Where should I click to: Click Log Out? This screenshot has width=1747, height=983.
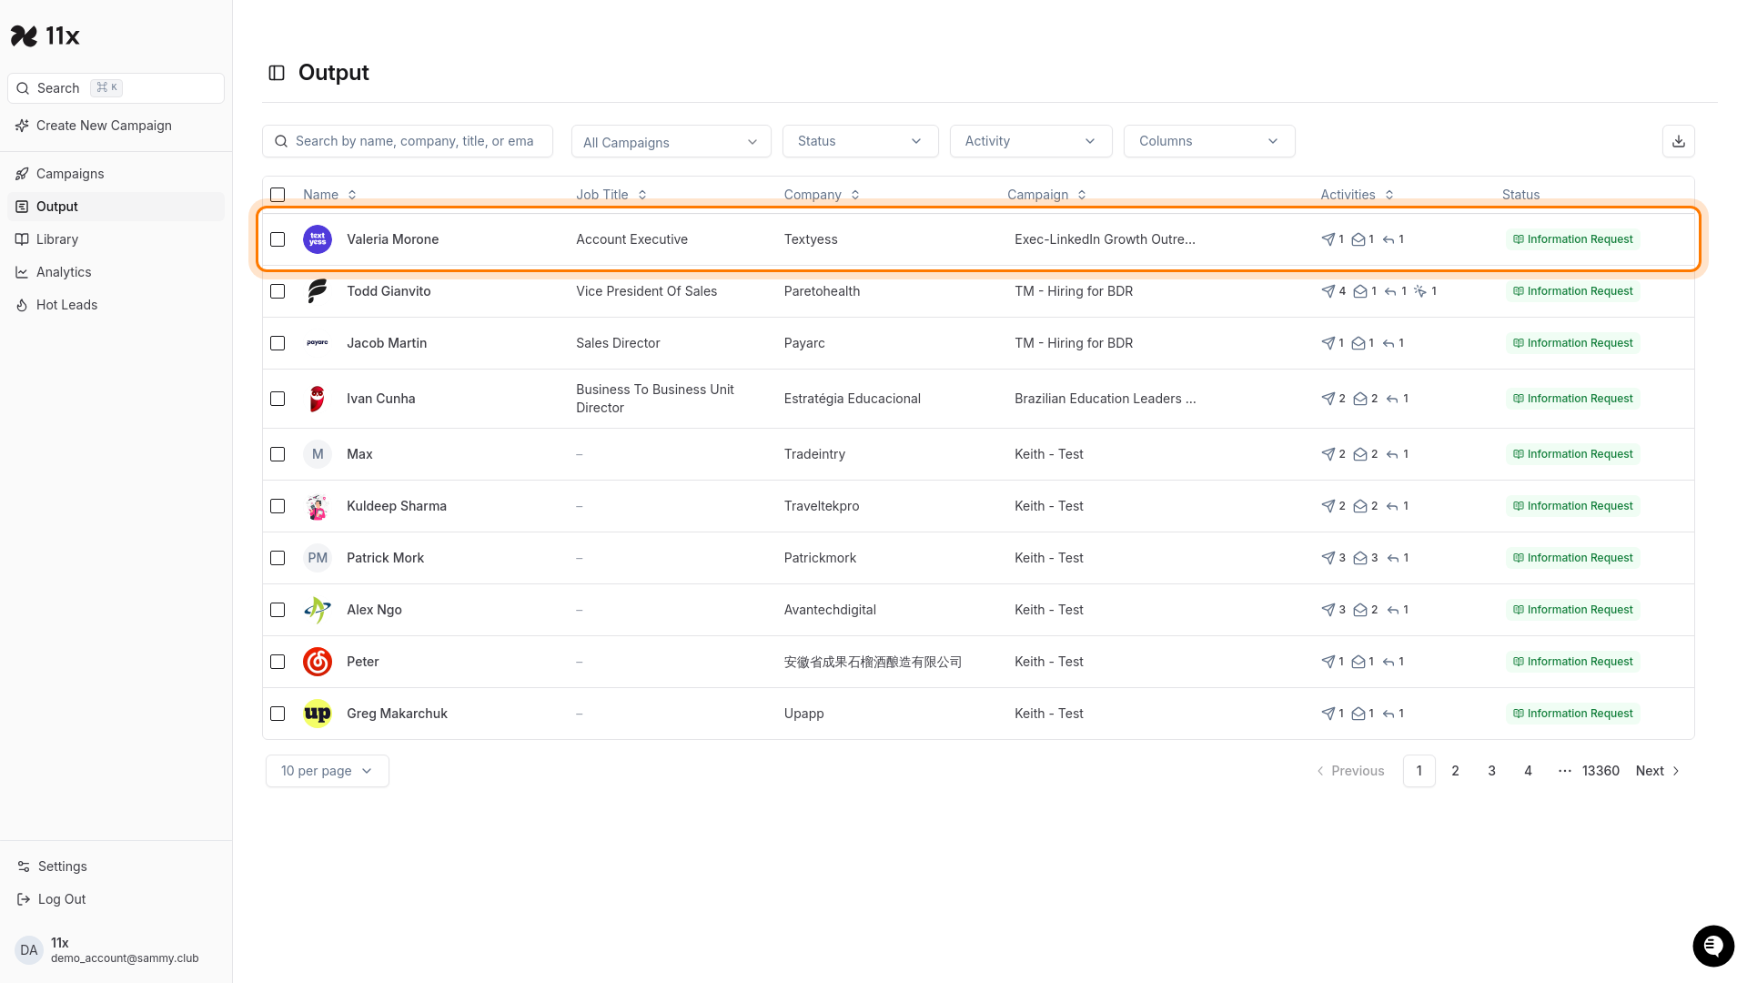point(116,899)
